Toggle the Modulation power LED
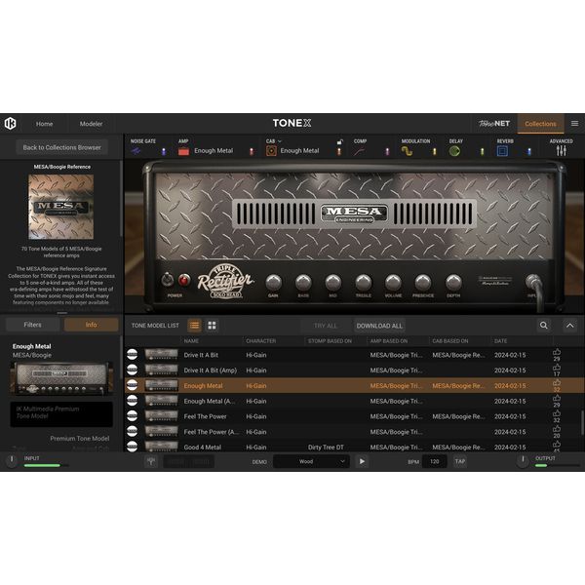The image size is (585, 585). tap(434, 151)
